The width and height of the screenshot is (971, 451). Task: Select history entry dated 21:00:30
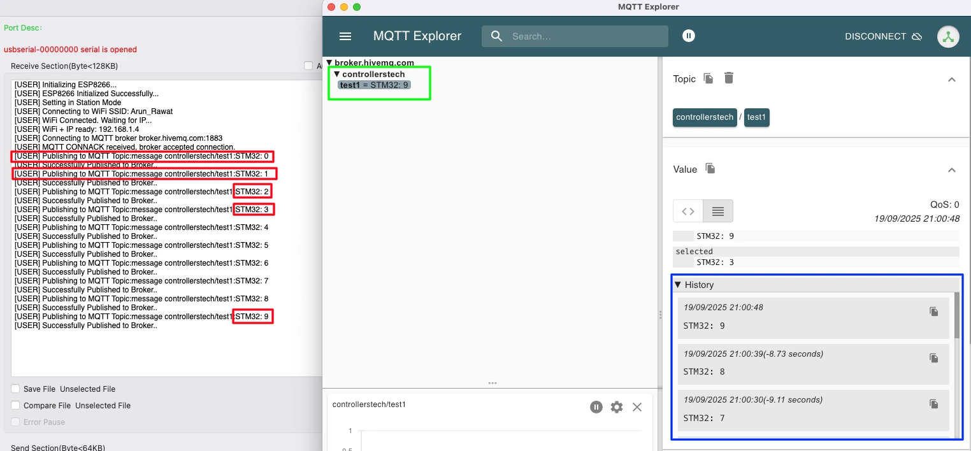coord(813,410)
